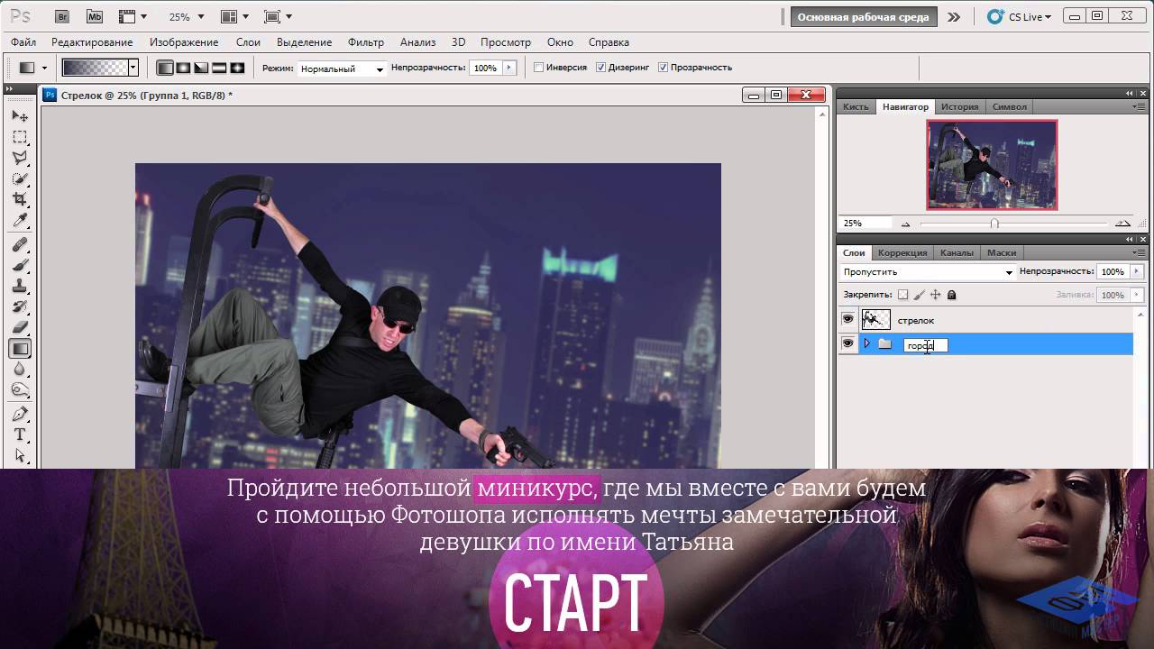Expand the layer group triangle
1154x649 pixels.
pyautogui.click(x=867, y=343)
